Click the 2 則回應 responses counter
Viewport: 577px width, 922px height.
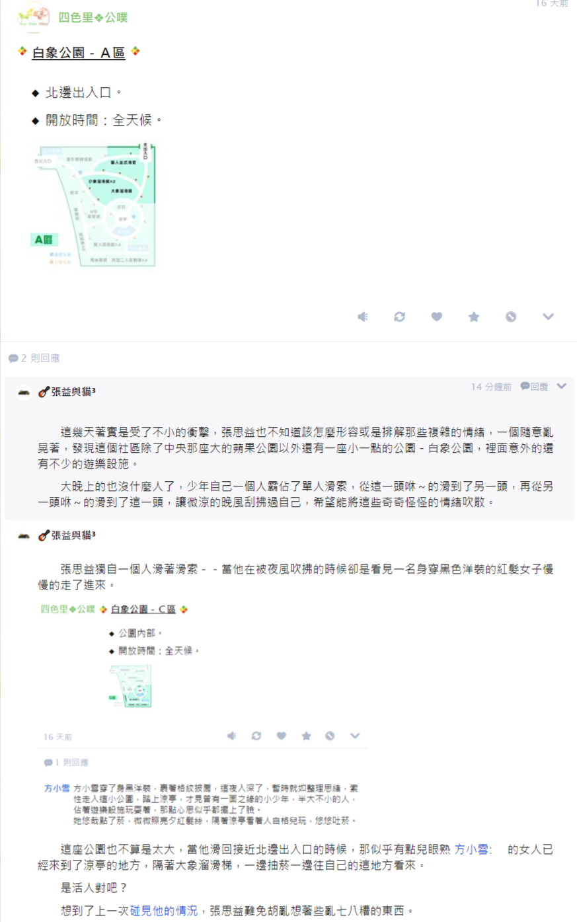34,358
